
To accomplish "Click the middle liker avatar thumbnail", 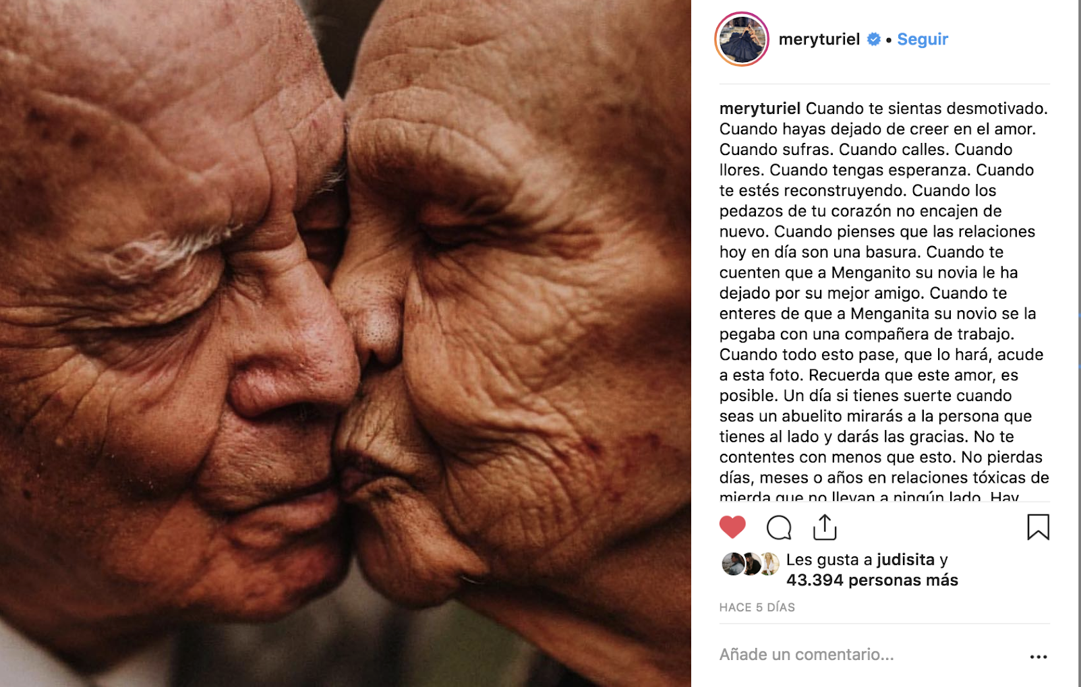I will tap(751, 564).
